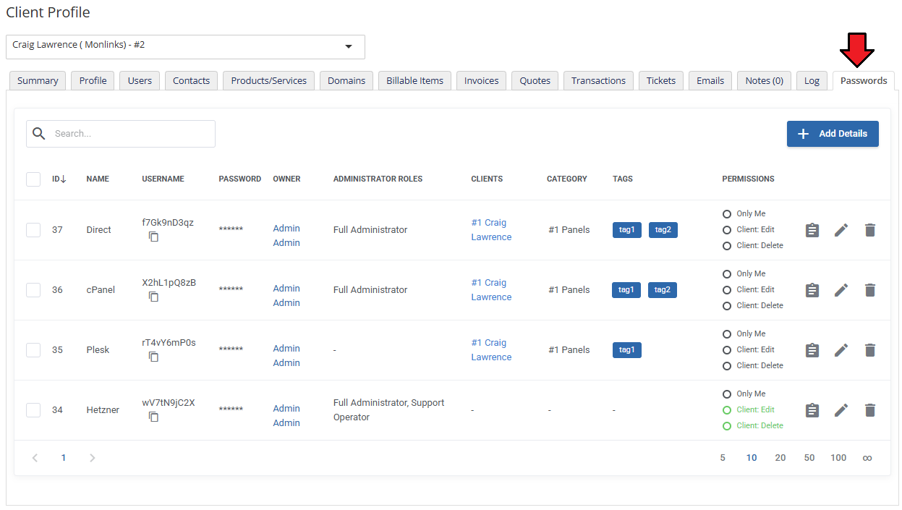The height and width of the screenshot is (510, 902).
Task: Click inside the Search input field
Action: [x=121, y=134]
